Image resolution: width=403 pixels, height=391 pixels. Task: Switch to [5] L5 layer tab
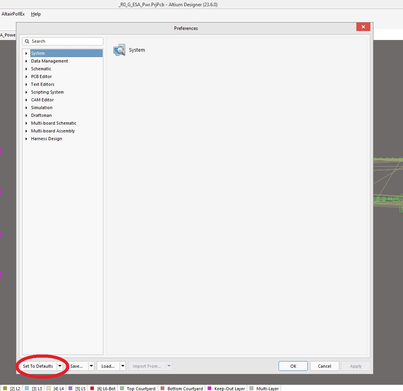point(77,388)
